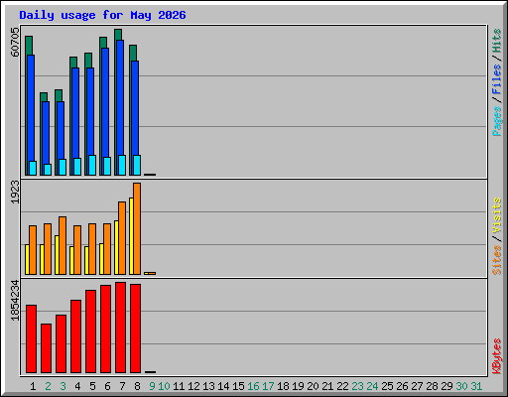Select day 31 on the x-axis
Image resolution: width=508 pixels, height=397 pixels.
(476, 386)
